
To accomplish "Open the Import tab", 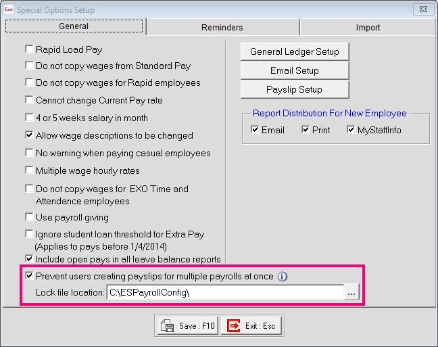I will tap(368, 28).
